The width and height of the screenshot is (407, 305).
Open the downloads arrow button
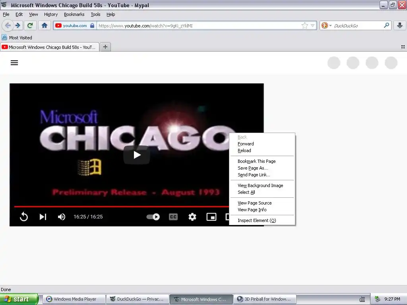coord(400,25)
